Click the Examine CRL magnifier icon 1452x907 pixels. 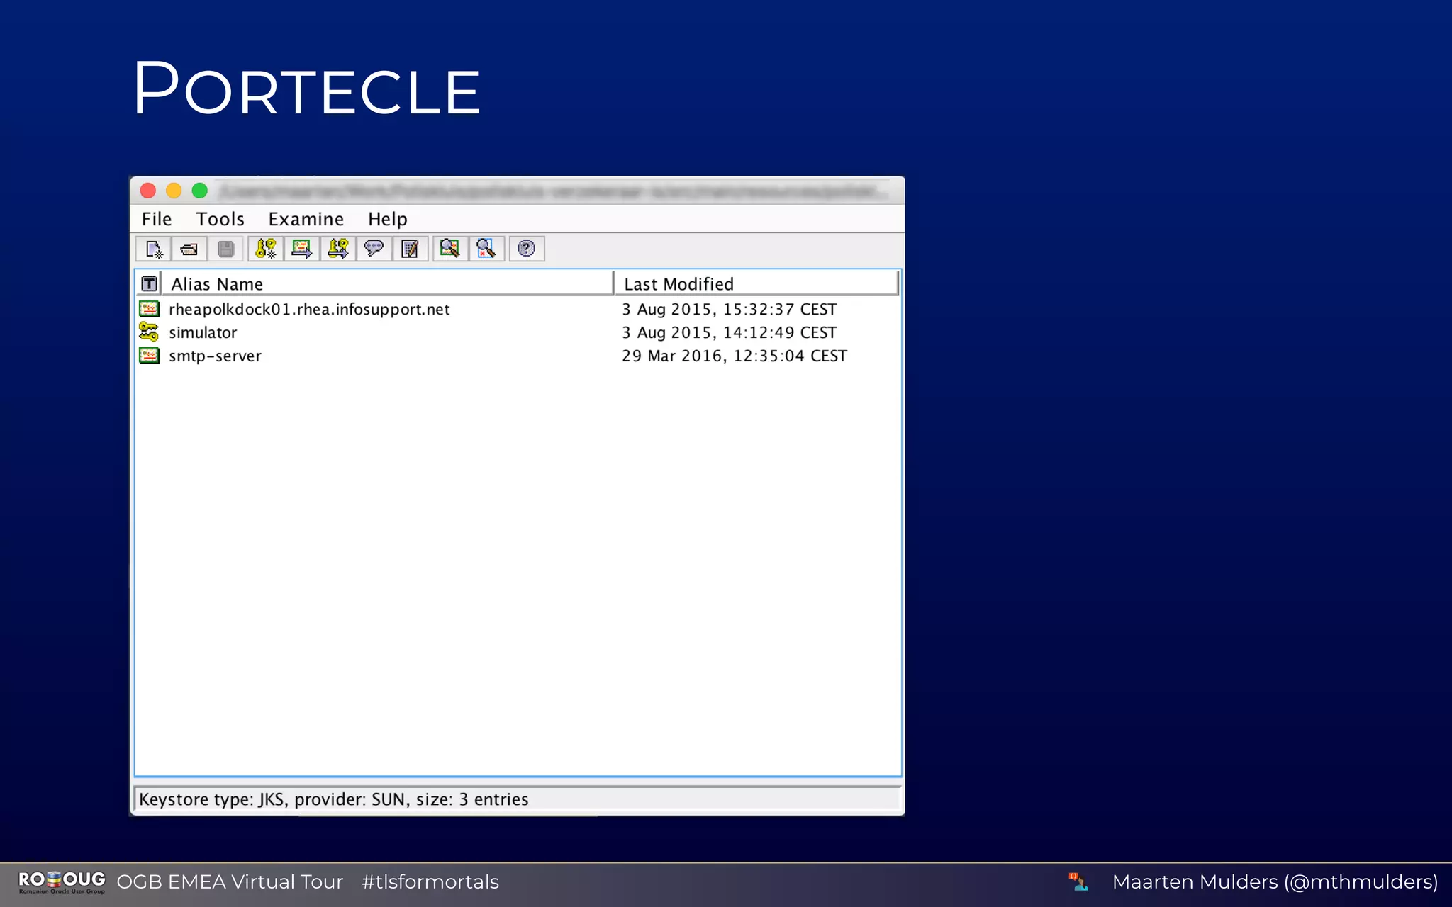486,249
